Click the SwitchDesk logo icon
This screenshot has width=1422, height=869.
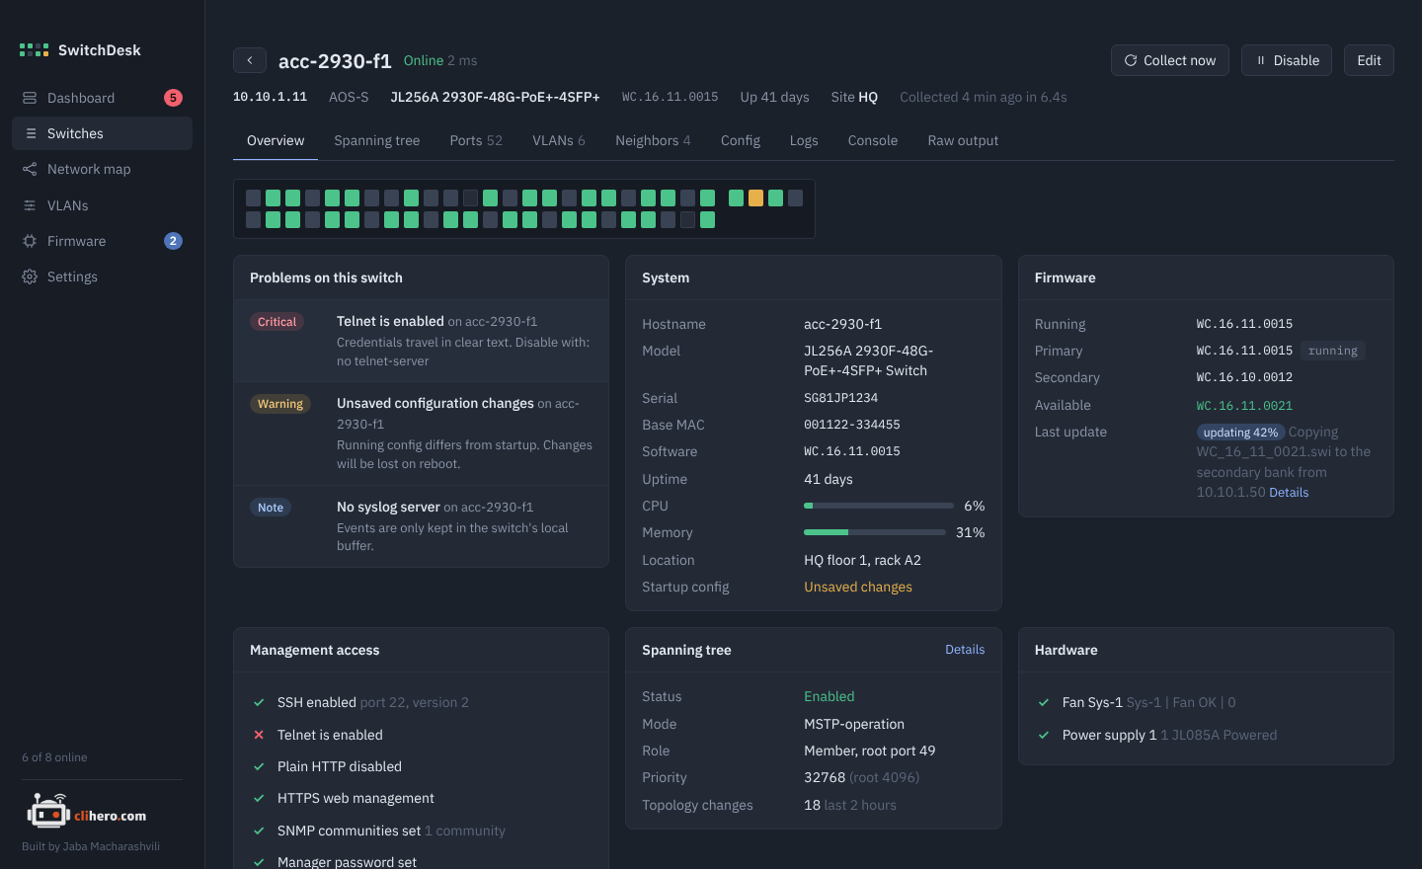click(34, 49)
